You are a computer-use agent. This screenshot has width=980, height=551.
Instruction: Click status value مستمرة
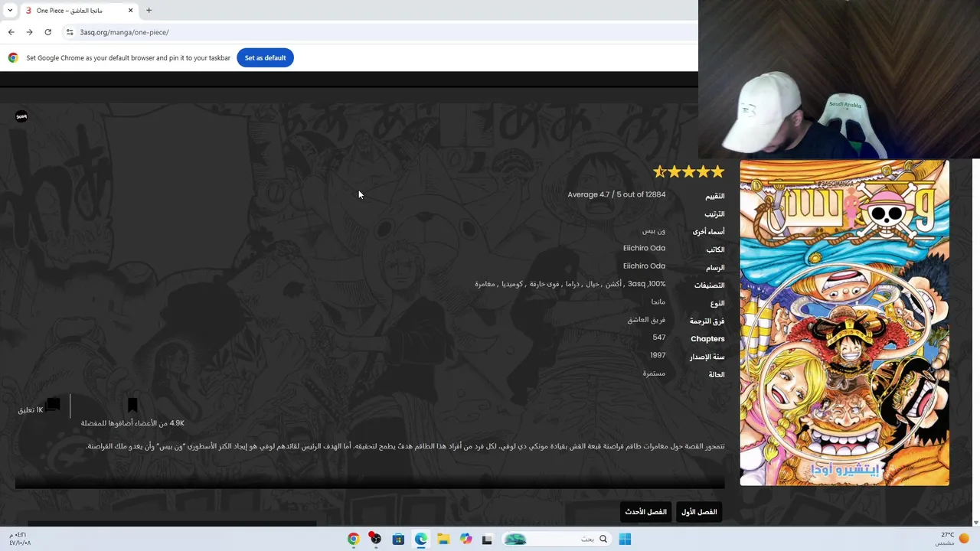pos(655,373)
